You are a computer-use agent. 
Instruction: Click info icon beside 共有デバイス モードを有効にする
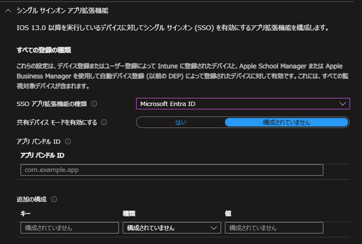click(x=104, y=123)
